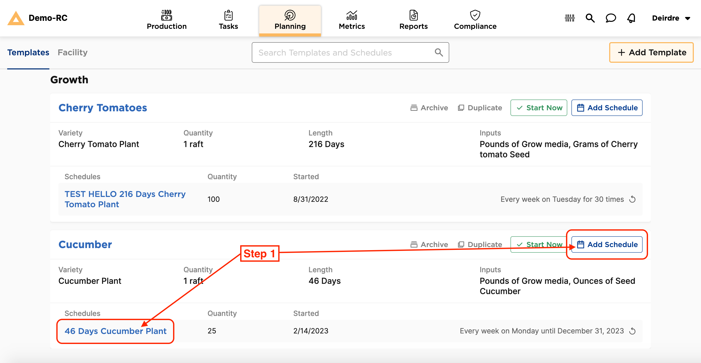
Task: Click the TEST HELLO 216 Days Cherry Tomato Plant link
Action: [x=125, y=199]
